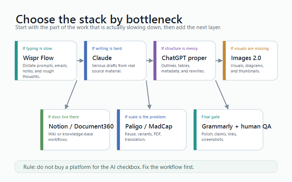Click the "Wispr Flow" heading

point(38,58)
